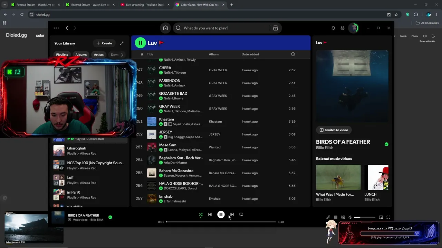Show more library filter chips arrow
This screenshot has width=442, height=248.
122,54
